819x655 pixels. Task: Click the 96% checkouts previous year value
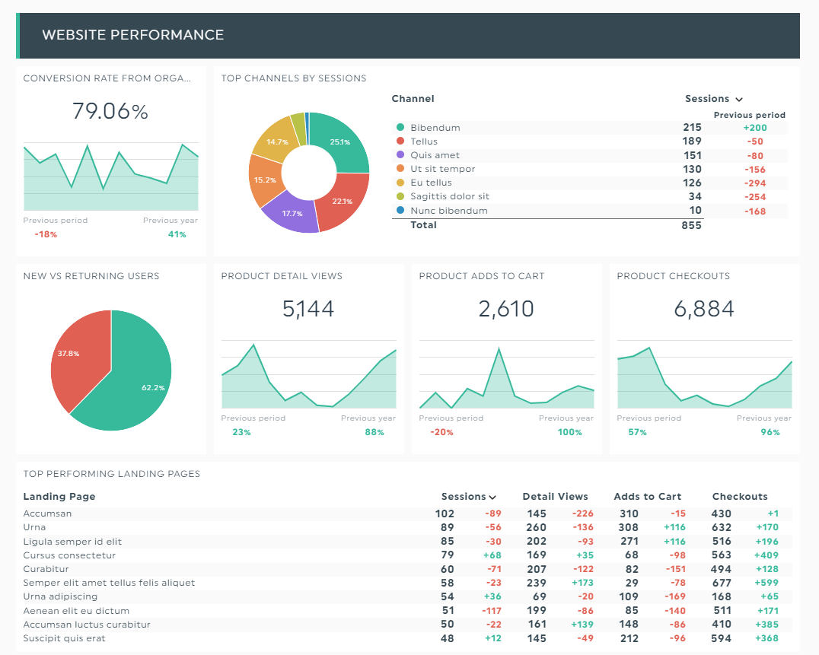[770, 432]
